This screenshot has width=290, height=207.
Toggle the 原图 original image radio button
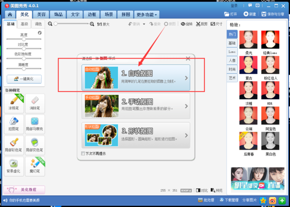[166, 24]
